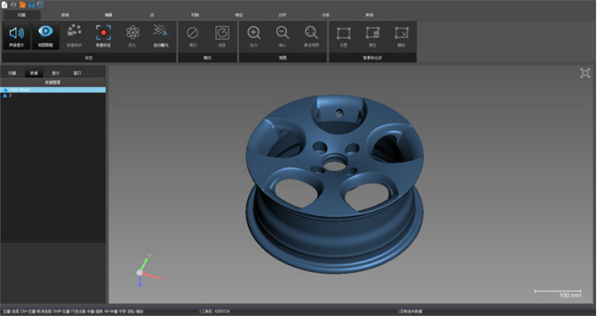This screenshot has height=316, width=597.
Task: Click the orange open folder icon
Action: pos(22,4)
